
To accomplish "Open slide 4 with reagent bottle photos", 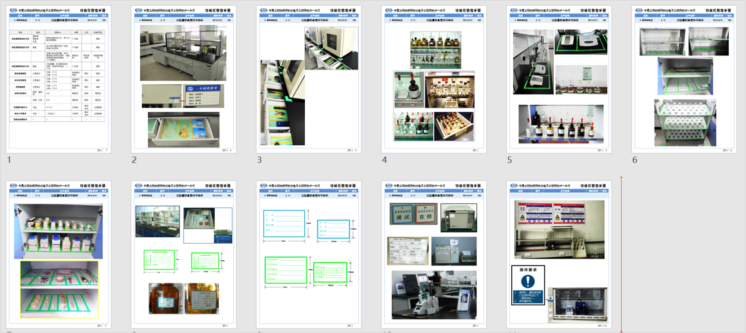I will tap(434, 79).
